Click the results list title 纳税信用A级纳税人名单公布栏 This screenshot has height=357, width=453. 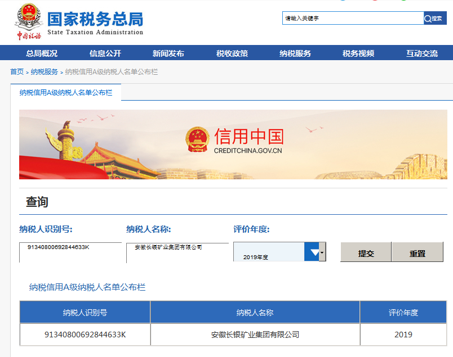pyautogui.click(x=87, y=287)
